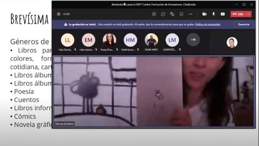Open the meeting chat
This screenshot has width=259, height=146.
163,14
